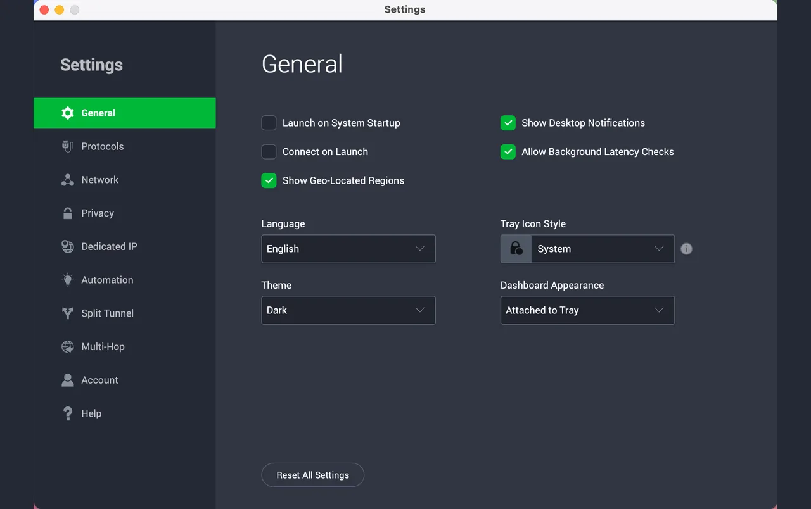Click the Account person icon

click(68, 380)
